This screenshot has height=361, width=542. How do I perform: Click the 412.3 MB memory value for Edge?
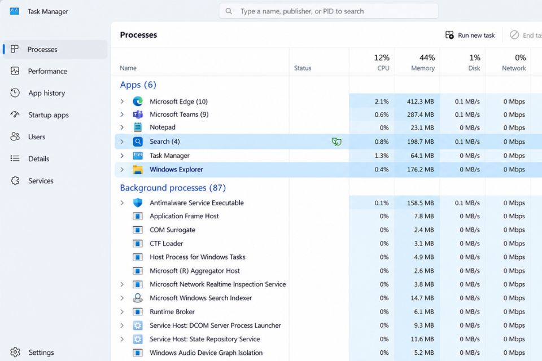pos(420,102)
